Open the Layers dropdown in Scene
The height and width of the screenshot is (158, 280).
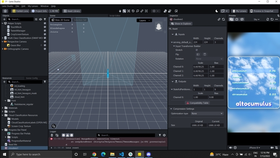pos(144,21)
